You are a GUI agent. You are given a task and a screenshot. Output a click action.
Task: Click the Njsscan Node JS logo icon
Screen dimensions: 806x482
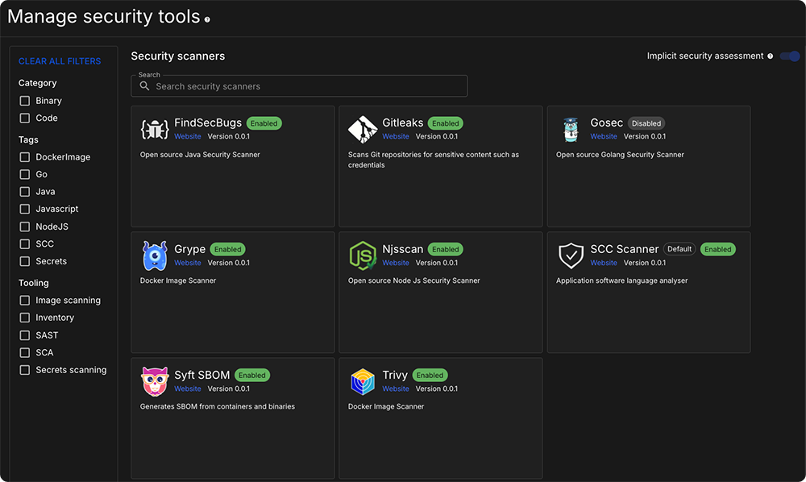coord(363,256)
